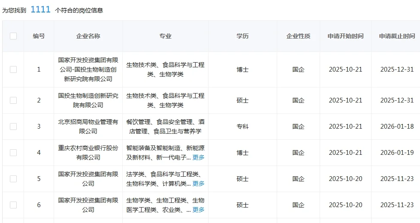Open 国家开发投资集团有限公司 in row 5
This screenshot has width=420, height=223.
point(88,179)
